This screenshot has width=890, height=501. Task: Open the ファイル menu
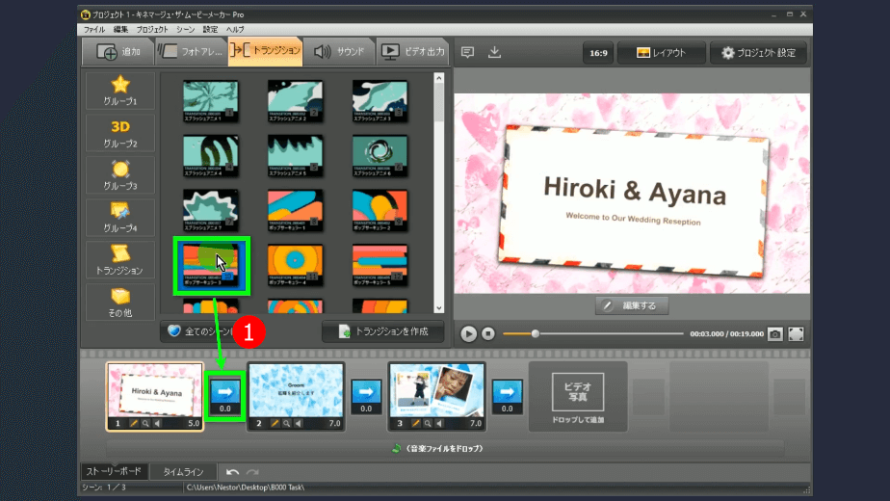coord(93,30)
